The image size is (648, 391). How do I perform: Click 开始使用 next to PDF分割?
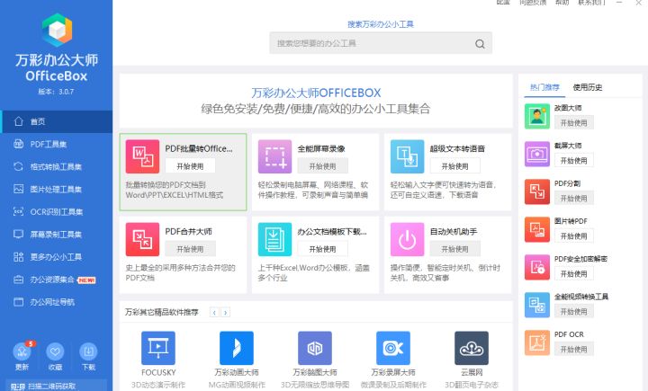[573, 199]
